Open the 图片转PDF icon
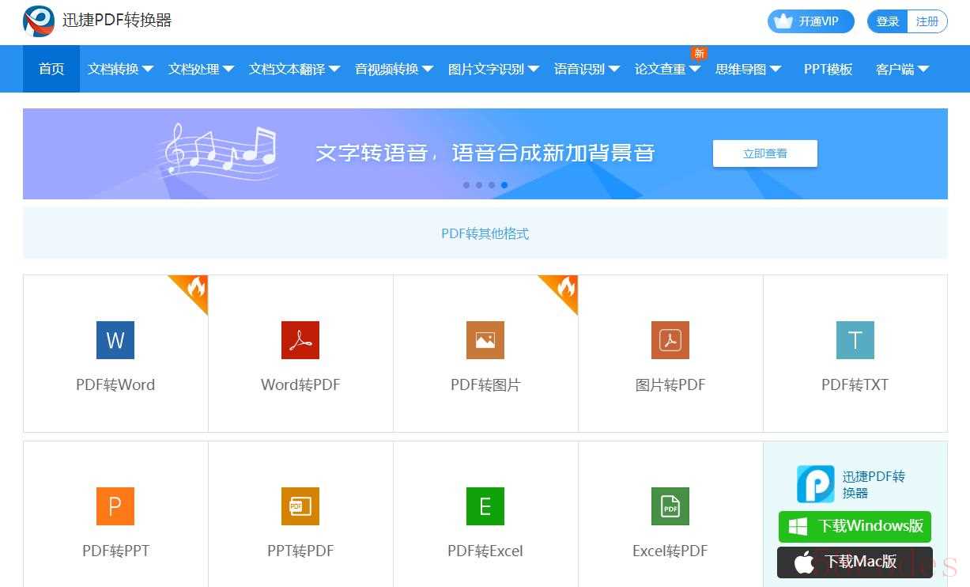Screen dimensions: 970x587 click(x=670, y=340)
